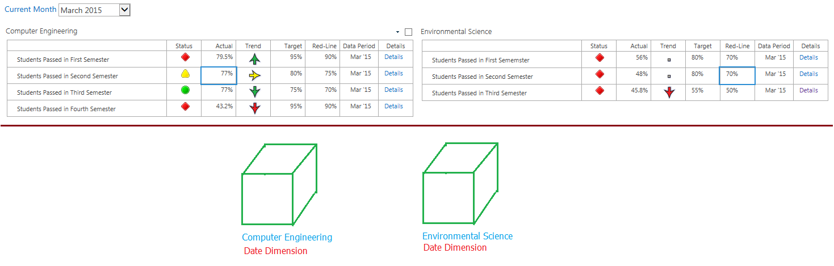
Task: Open Details link for Computer Engineering First Semester
Action: pos(393,57)
